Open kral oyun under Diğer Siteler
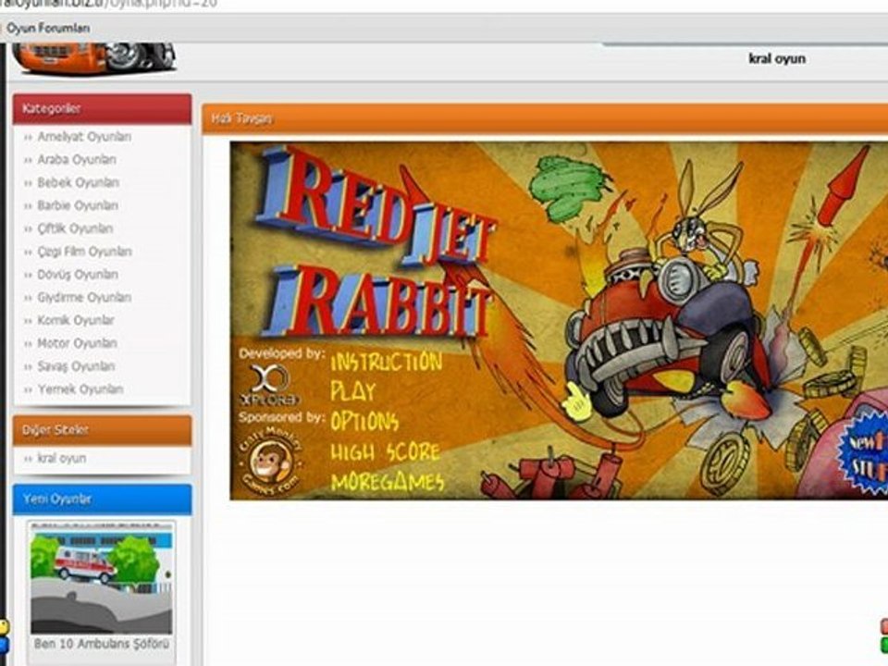This screenshot has width=888, height=666. tap(62, 458)
